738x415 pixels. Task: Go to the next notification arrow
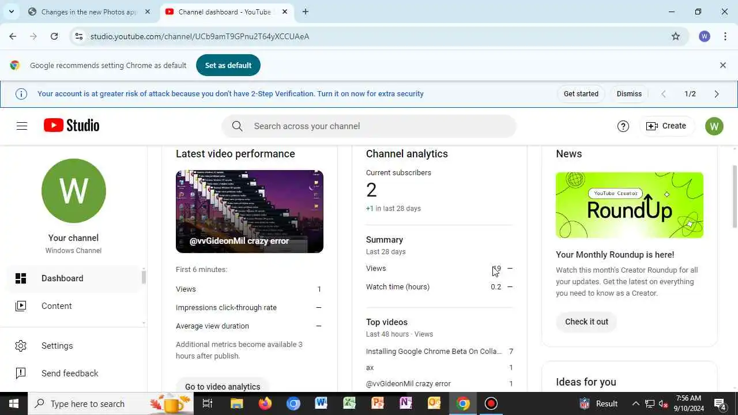click(x=717, y=94)
